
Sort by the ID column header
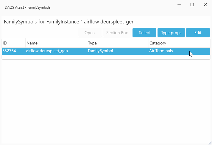coord(13,43)
